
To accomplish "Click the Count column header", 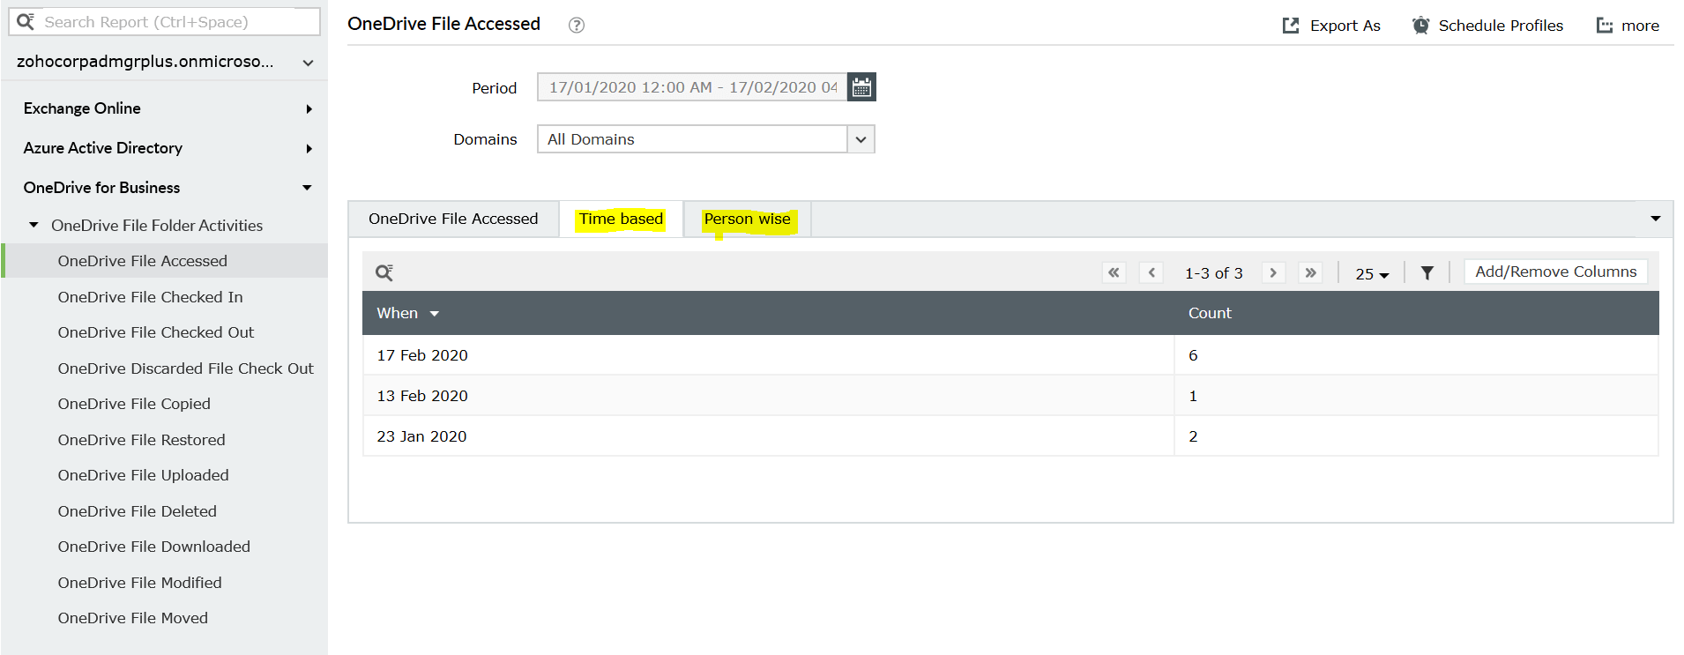I will [1210, 313].
